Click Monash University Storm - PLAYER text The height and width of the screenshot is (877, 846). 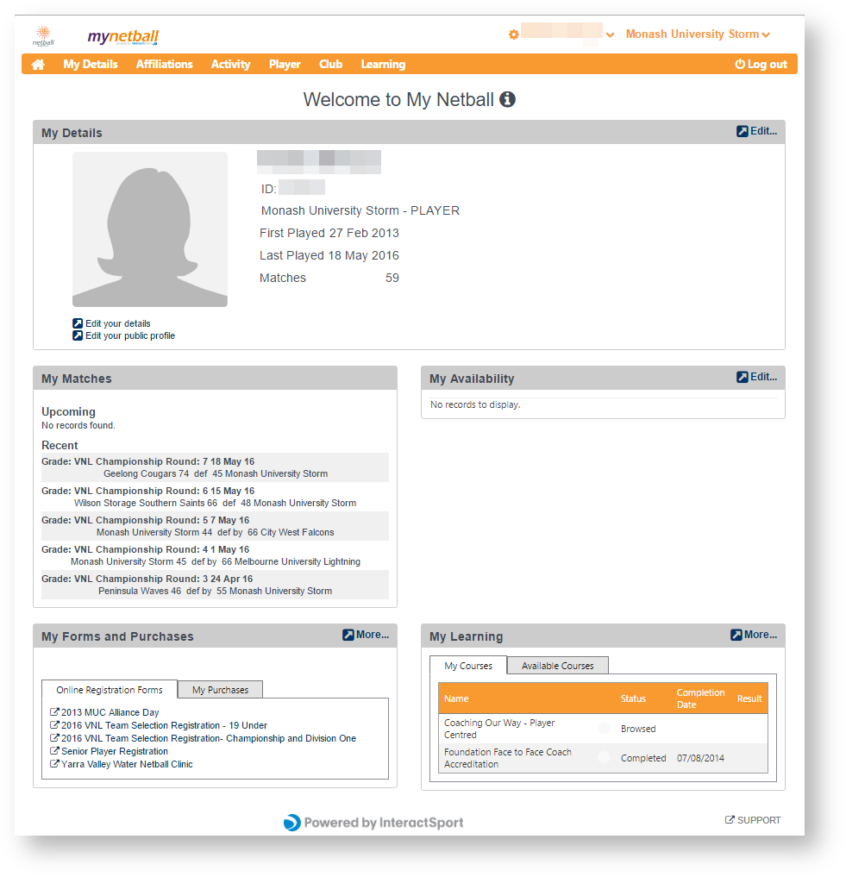[x=360, y=211]
